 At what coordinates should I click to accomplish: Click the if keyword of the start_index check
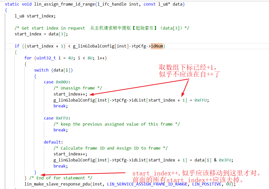pyautogui.click(x=17, y=46)
